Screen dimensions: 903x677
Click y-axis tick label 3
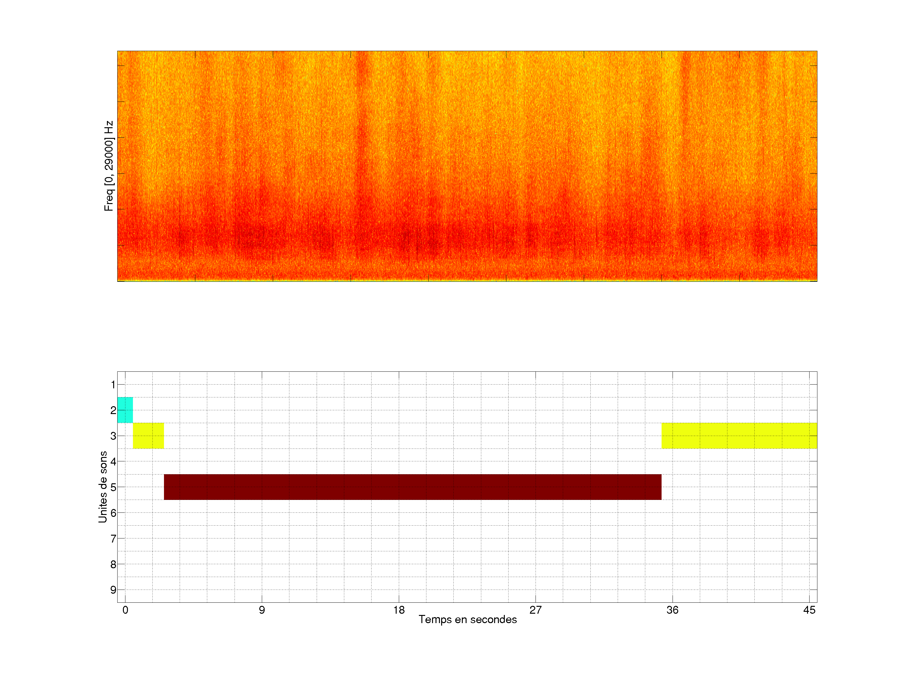[x=113, y=436]
